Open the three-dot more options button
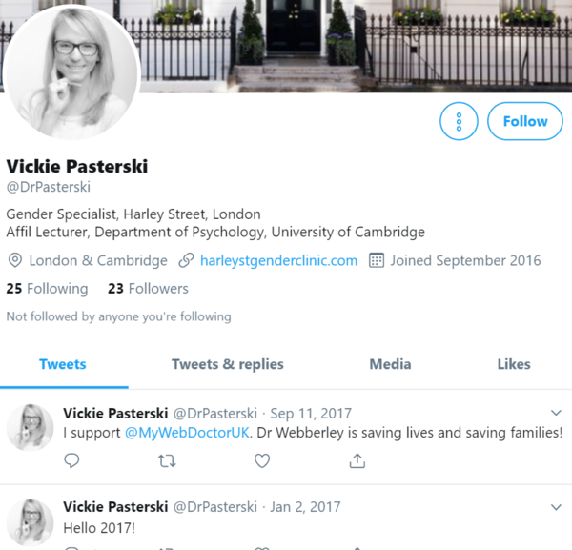 point(459,121)
